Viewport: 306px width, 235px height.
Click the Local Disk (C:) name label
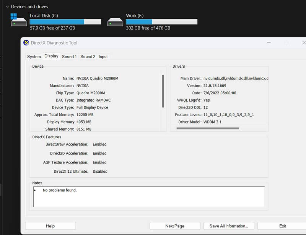tap(44, 16)
